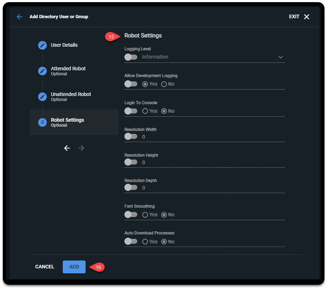The image size is (328, 288).
Task: Click the User Details pencil icon
Action: tap(42, 45)
